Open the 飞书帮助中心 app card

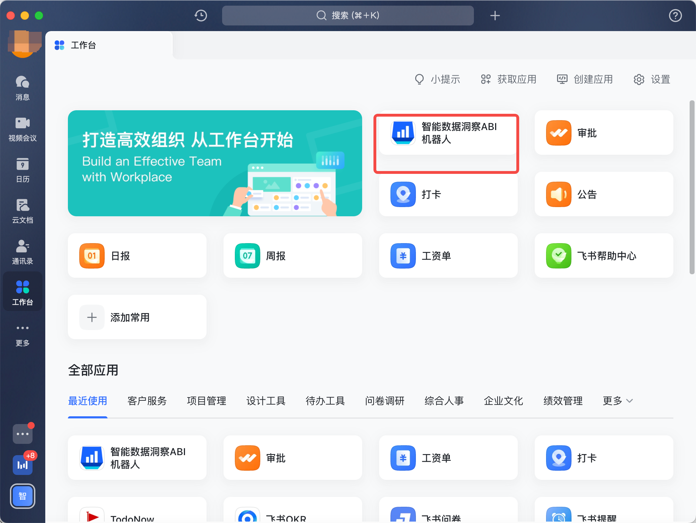(604, 255)
